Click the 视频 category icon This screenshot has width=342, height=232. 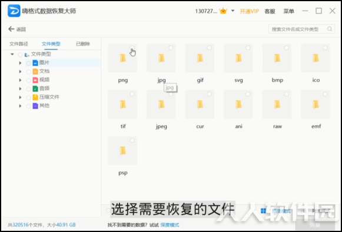35,80
